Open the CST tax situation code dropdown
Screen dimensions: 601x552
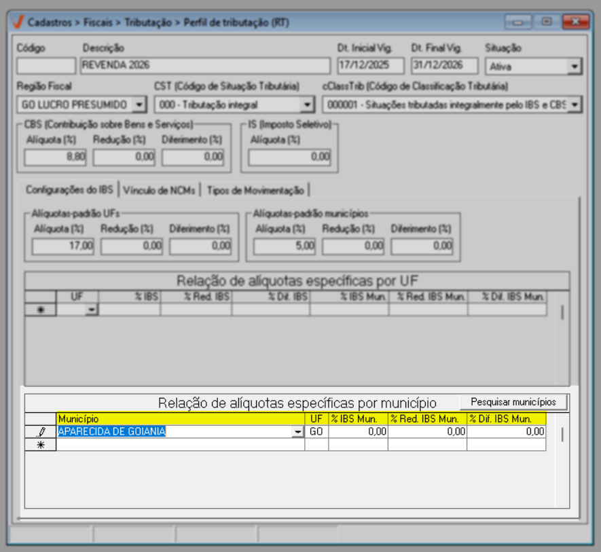tap(307, 105)
